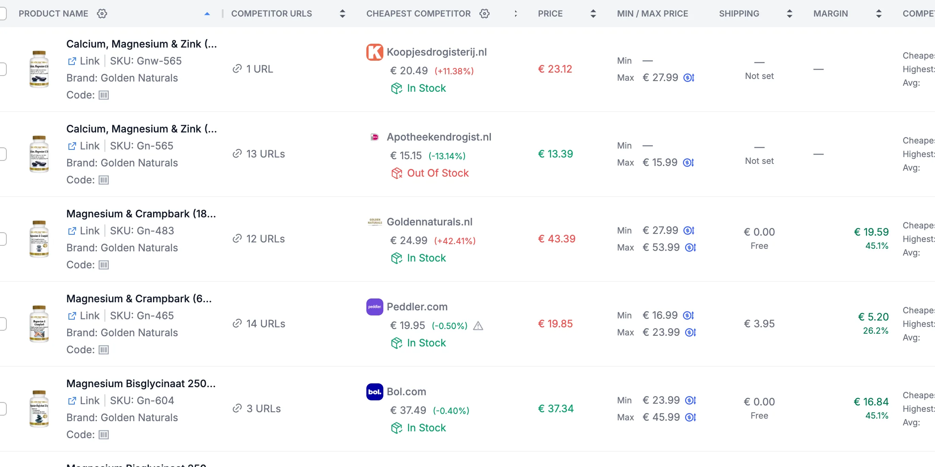
Task: Toggle select-all checkbox in table header
Action: pyautogui.click(x=2, y=14)
